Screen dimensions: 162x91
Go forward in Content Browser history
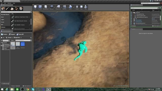(4, 38)
